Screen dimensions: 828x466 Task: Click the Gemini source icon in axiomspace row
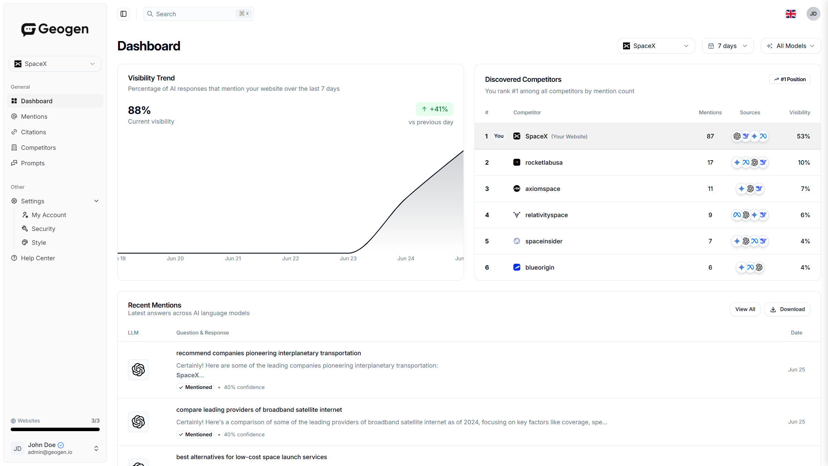coord(741,188)
